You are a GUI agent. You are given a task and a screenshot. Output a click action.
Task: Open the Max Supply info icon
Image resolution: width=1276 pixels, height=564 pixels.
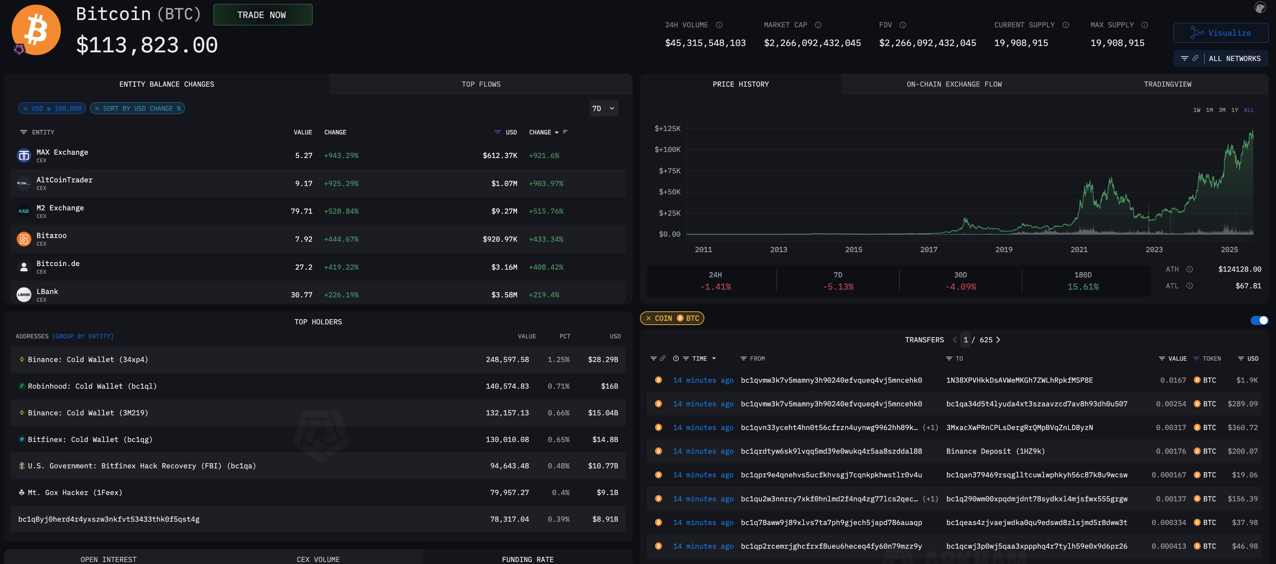[x=1145, y=25]
